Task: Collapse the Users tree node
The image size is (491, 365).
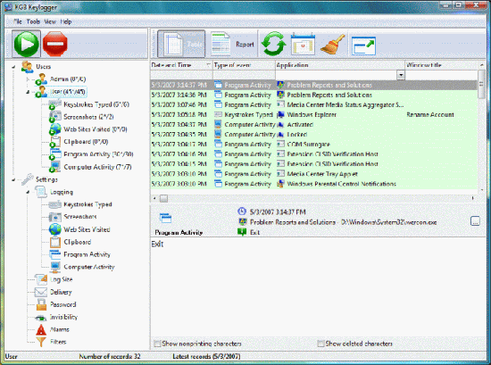Action: (13, 67)
